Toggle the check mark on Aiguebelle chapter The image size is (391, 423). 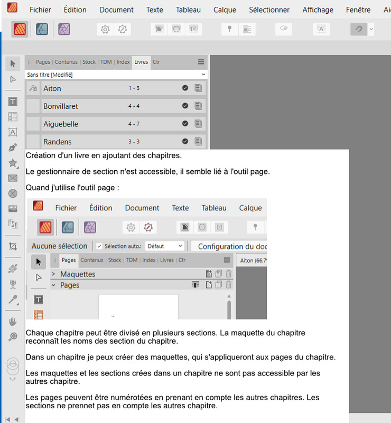click(185, 124)
